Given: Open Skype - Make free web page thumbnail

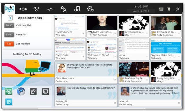Looking at the screenshot, I should click(166, 49).
